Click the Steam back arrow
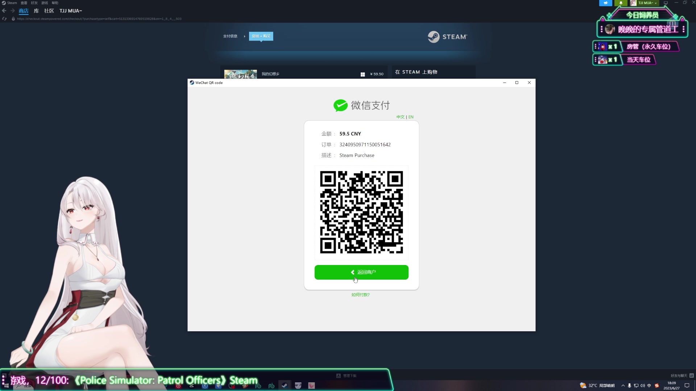696x391 pixels. coord(4,11)
